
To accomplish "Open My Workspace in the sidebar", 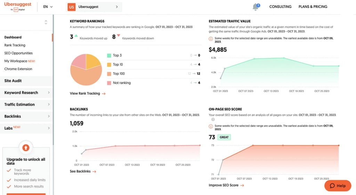I will pyautogui.click(x=19, y=61).
